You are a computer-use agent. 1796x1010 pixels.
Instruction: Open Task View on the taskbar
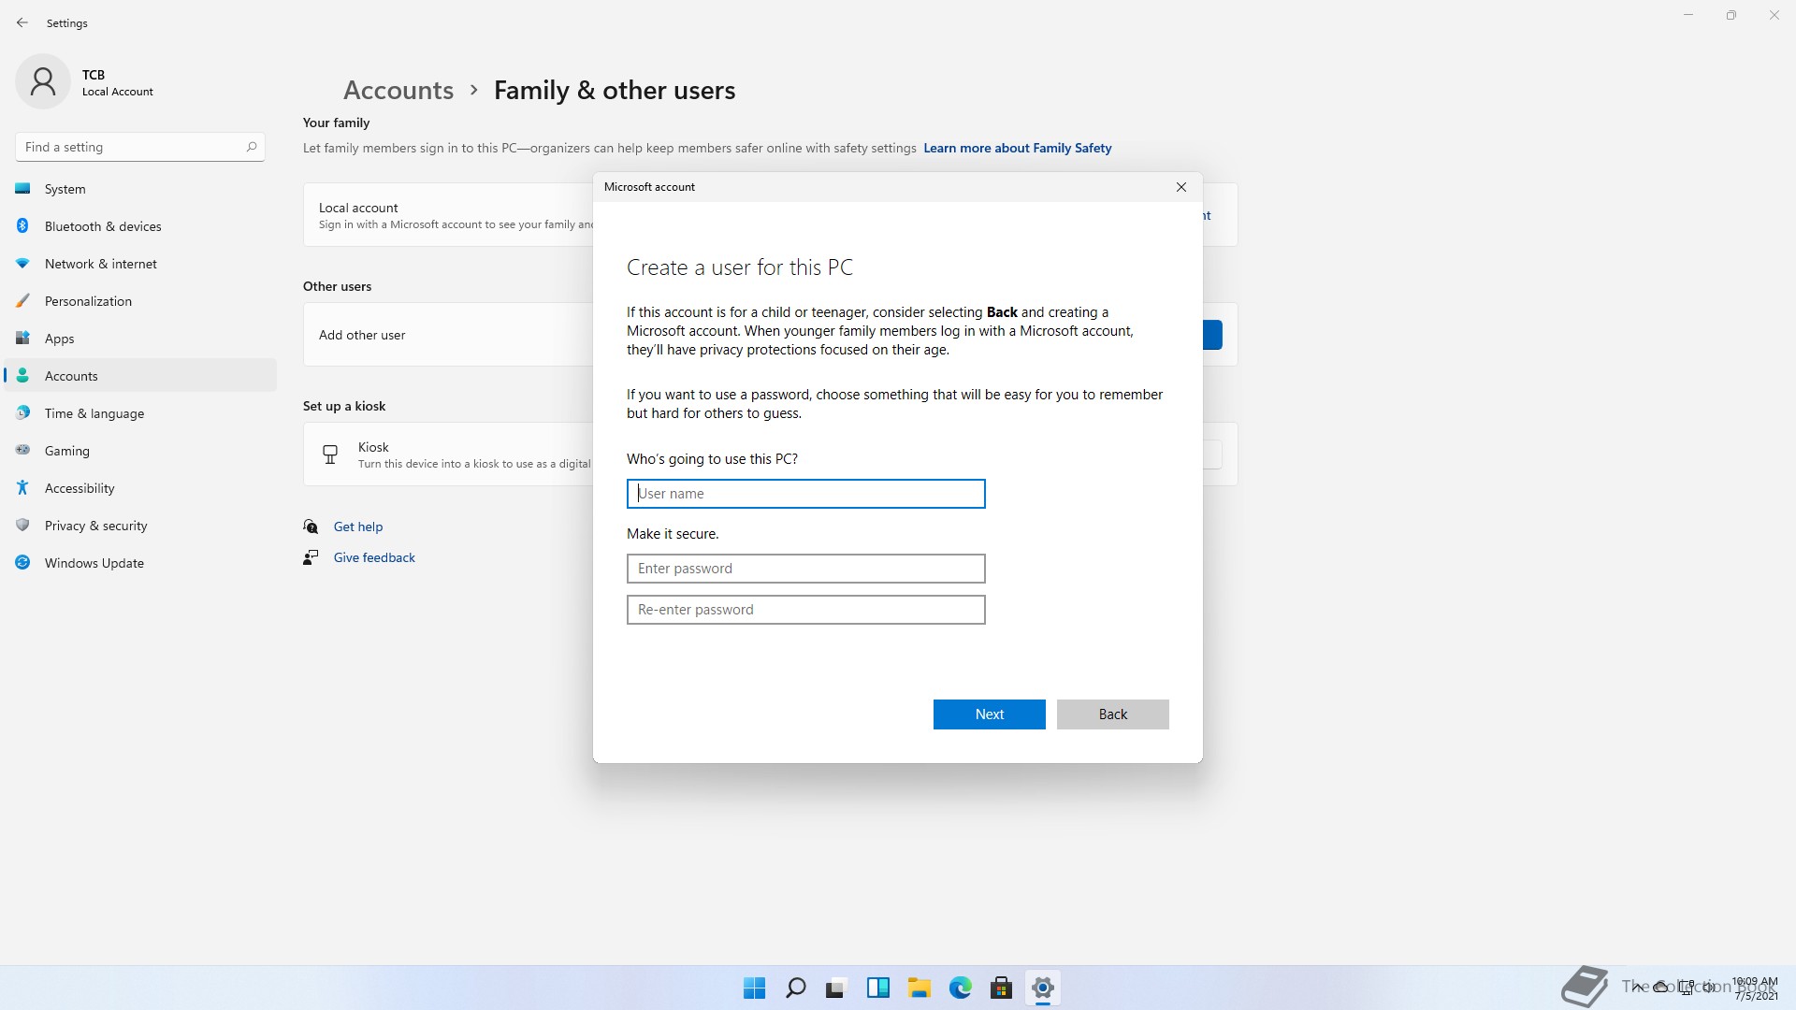coord(836,988)
